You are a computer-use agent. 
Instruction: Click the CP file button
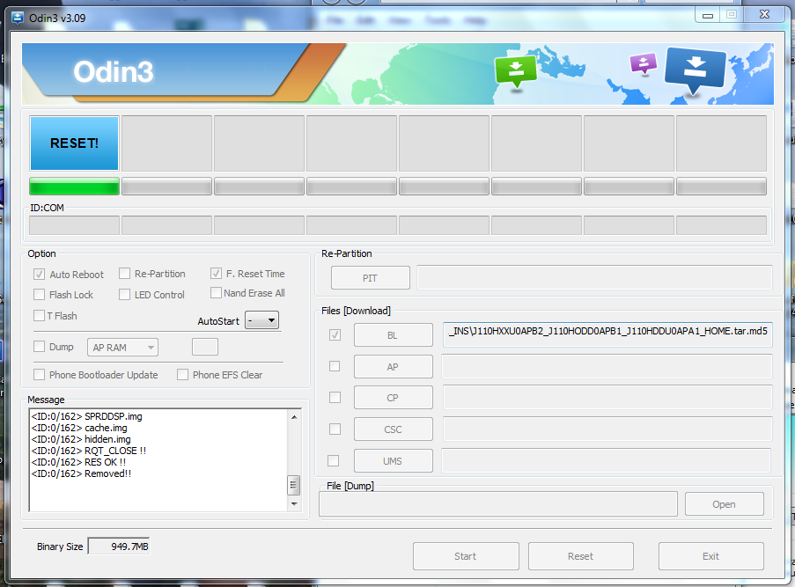(393, 398)
